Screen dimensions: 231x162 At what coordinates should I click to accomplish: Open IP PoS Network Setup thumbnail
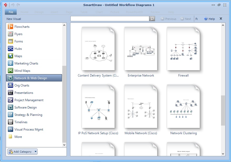click(x=98, y=106)
